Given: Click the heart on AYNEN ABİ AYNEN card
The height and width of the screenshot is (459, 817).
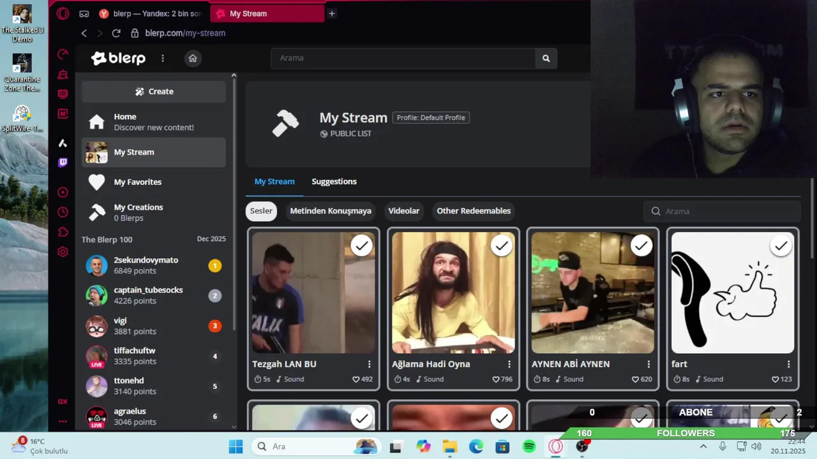Looking at the screenshot, I should tap(635, 379).
